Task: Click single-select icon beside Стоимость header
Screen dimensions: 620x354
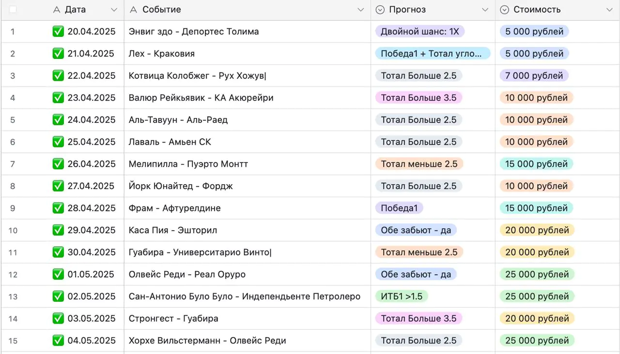Action: (x=504, y=10)
